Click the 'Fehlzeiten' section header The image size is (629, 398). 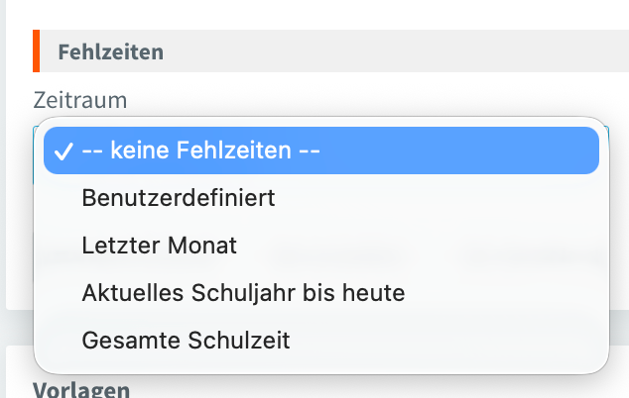pos(110,52)
